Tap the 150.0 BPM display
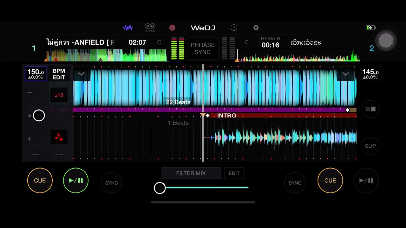Viewport: 406px width, 228px height. tap(36, 74)
